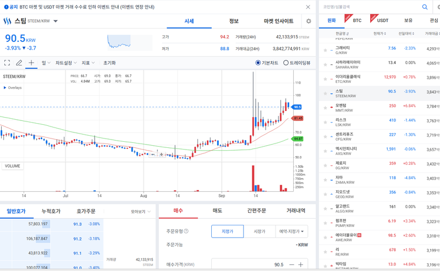Decrease buy price with minus stepper
The width and height of the screenshot is (440, 271).
coord(292,264)
